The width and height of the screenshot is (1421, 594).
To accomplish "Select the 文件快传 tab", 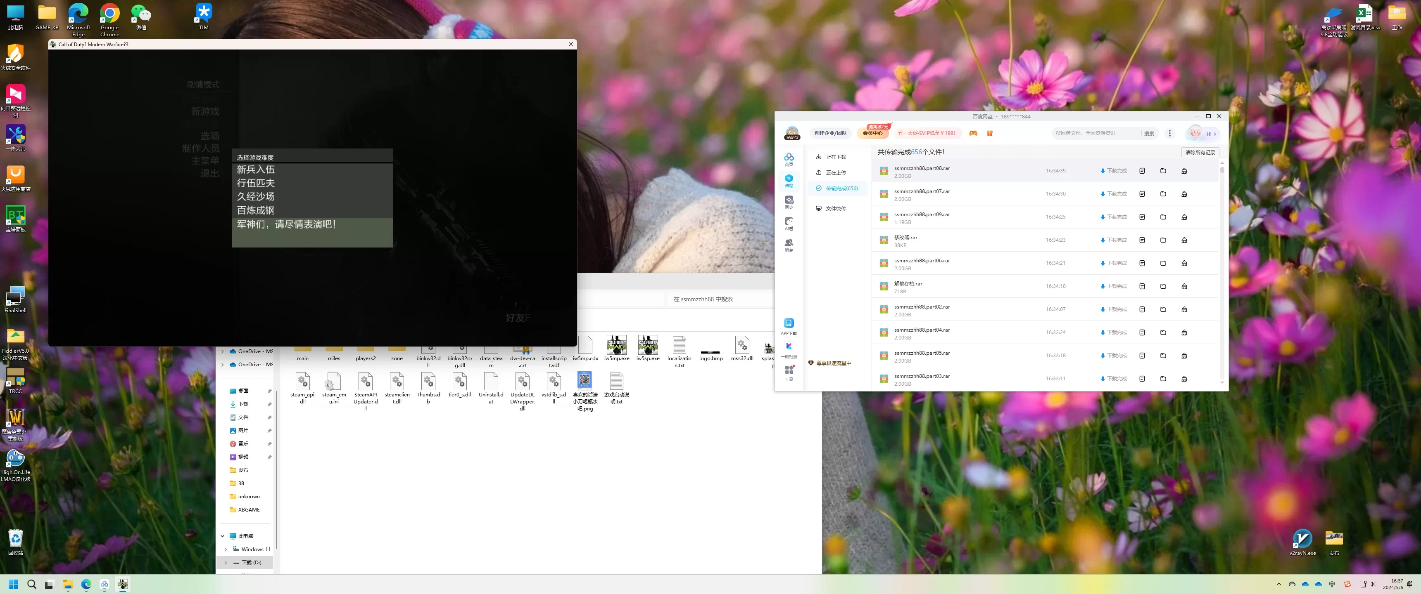I will [x=835, y=209].
